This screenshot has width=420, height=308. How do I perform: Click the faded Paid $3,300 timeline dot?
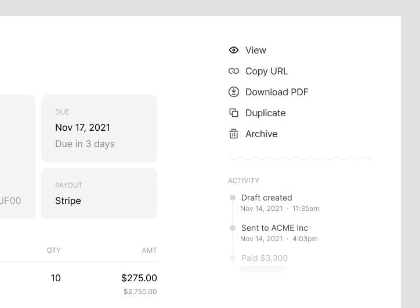[233, 258]
